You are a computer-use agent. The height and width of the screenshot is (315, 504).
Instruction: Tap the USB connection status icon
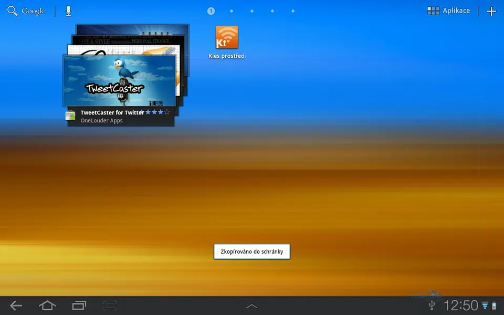[432, 306]
